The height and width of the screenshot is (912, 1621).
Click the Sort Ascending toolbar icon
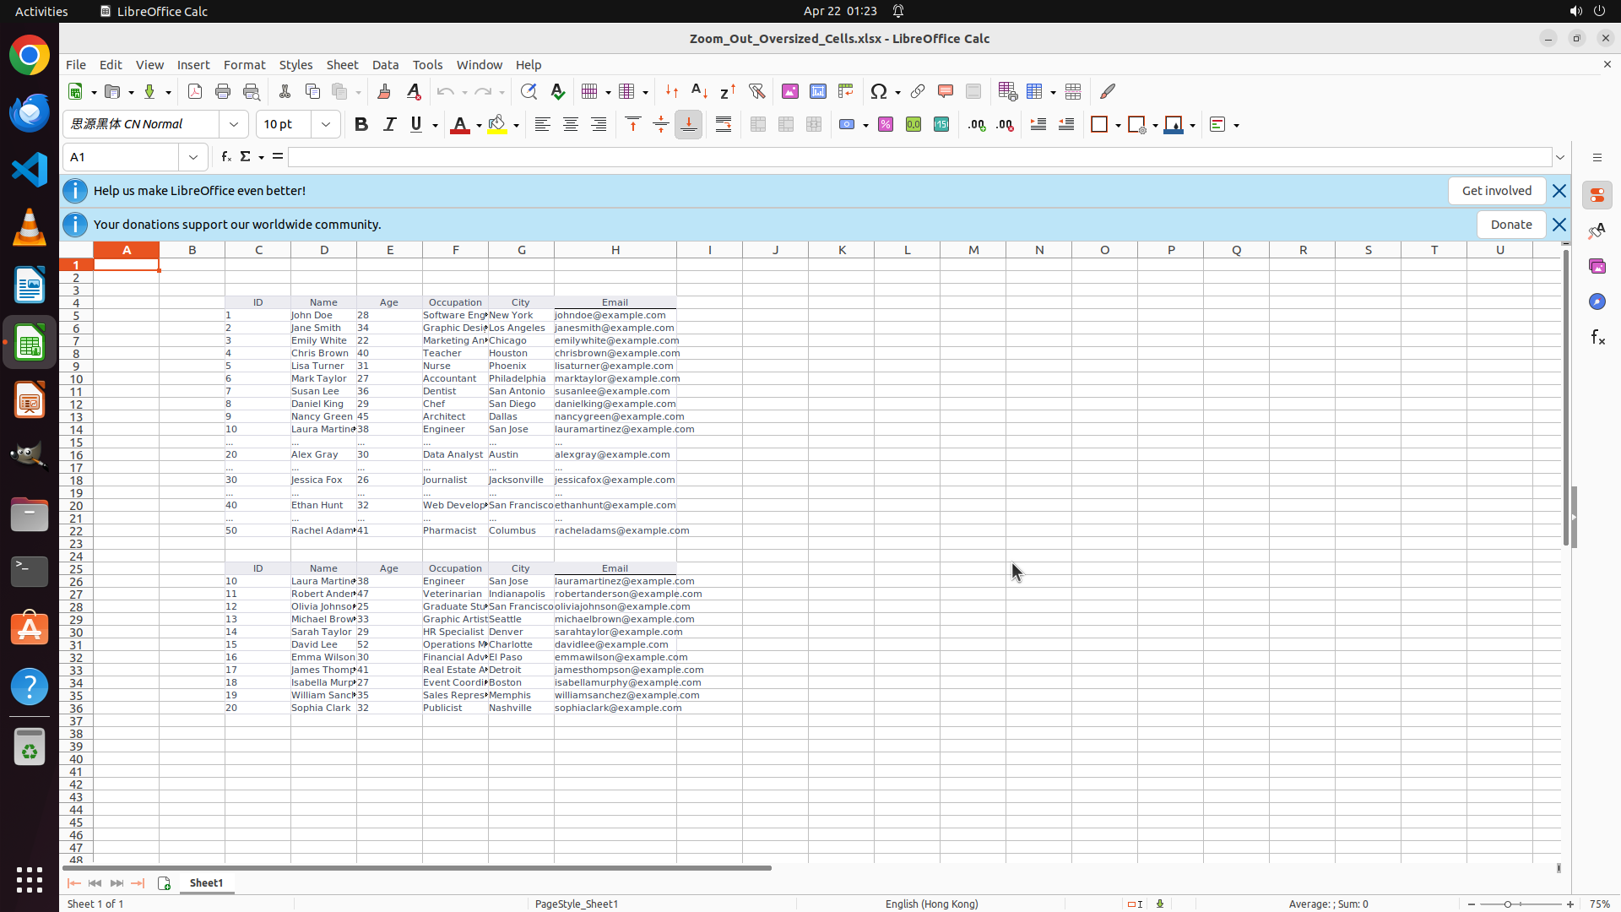(x=699, y=91)
